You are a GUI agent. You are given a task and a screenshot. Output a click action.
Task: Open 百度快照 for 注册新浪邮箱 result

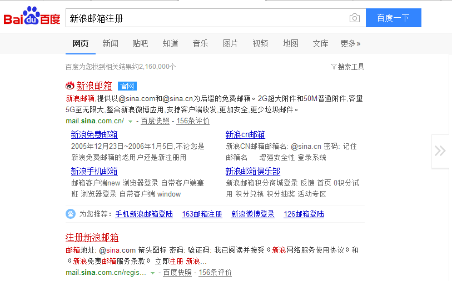tap(177, 272)
